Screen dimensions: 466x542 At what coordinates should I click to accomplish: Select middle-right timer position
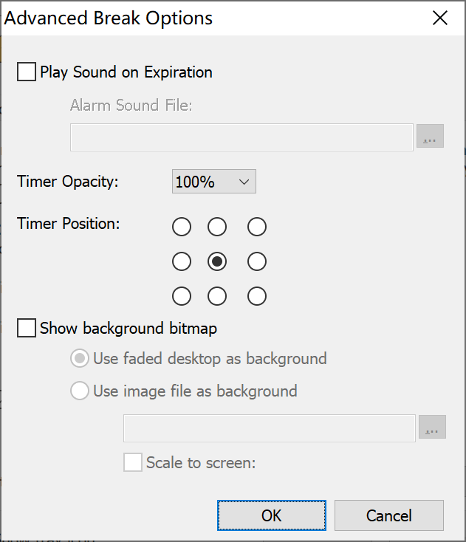[257, 261]
